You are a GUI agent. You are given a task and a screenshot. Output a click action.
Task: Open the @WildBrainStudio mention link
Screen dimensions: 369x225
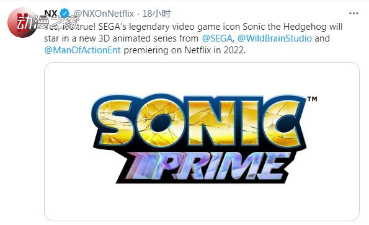[274, 38]
